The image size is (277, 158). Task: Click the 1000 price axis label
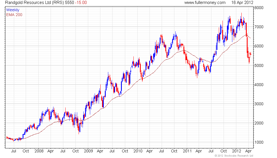coord(259,142)
